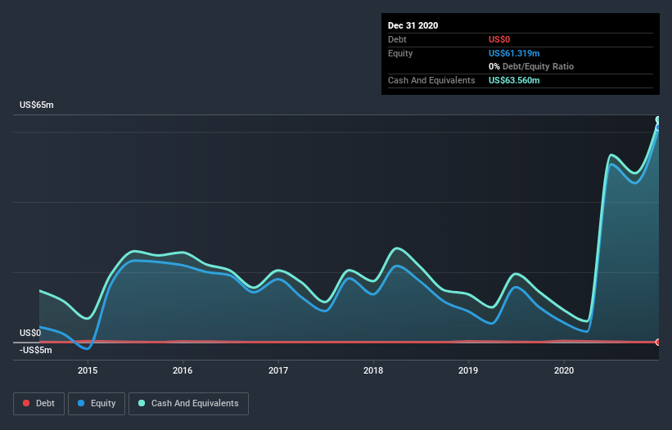Viewport: 672px width, 430px height.
Task: Click the red Debt legend dot
Action: pyautogui.click(x=26, y=403)
